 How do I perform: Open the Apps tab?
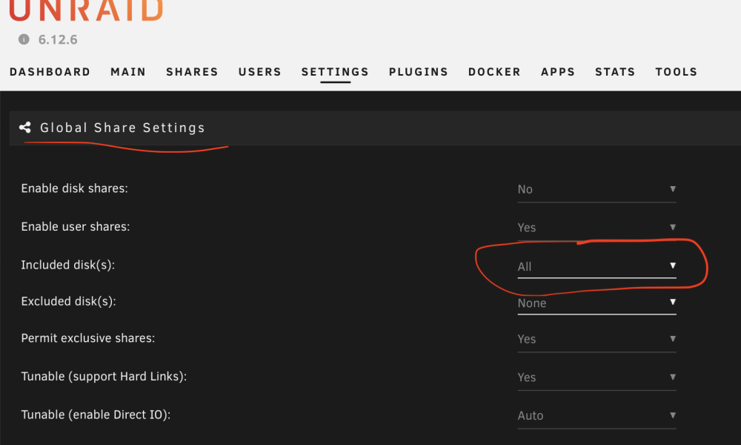(x=558, y=72)
